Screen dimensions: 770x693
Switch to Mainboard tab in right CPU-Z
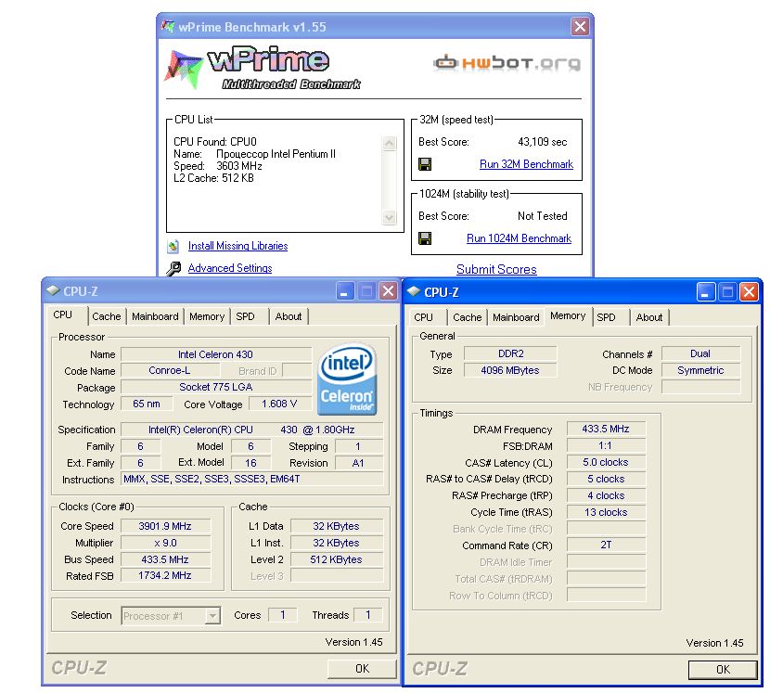(x=516, y=317)
